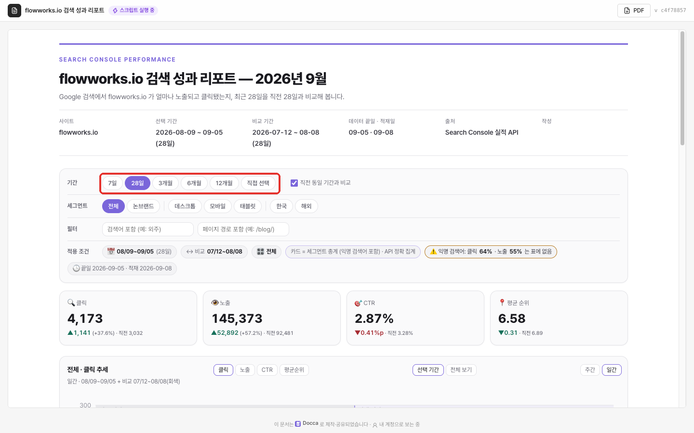This screenshot has height=433, width=694.
Task: Click the '스크립트 실행 중' status badge
Action: [133, 11]
